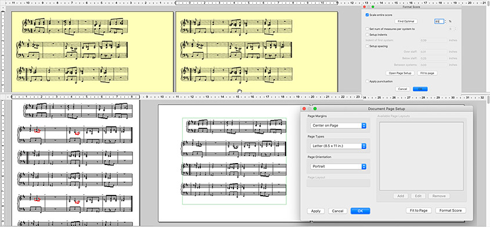Image resolution: width=490 pixels, height=227 pixels.
Task: Enable the Setup spacing checkbox
Action: pyautogui.click(x=367, y=46)
